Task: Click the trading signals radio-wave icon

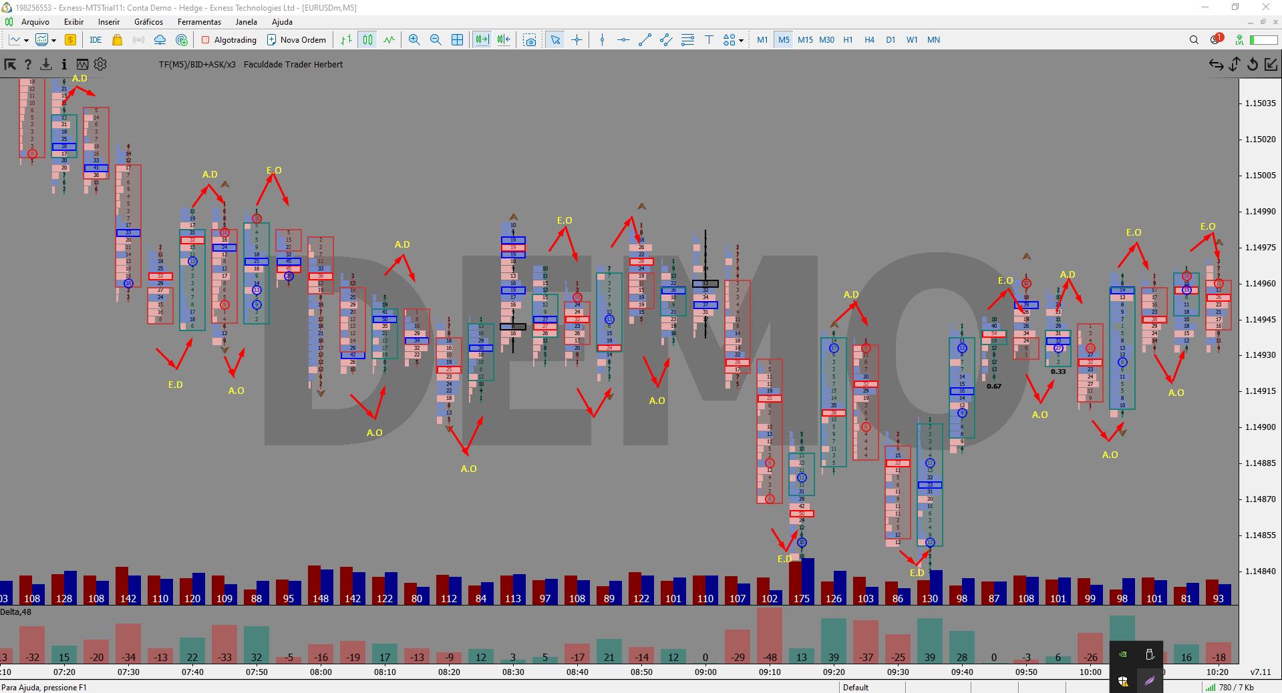Action: tap(138, 40)
